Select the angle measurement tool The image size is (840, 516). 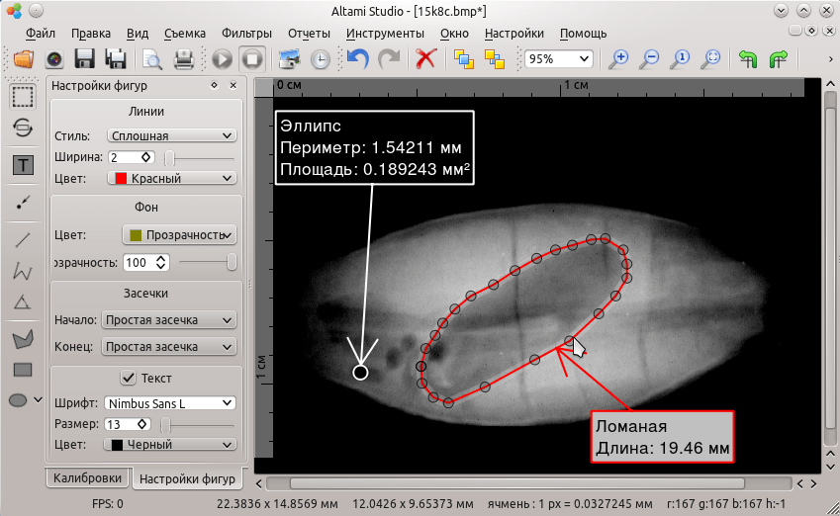23,301
